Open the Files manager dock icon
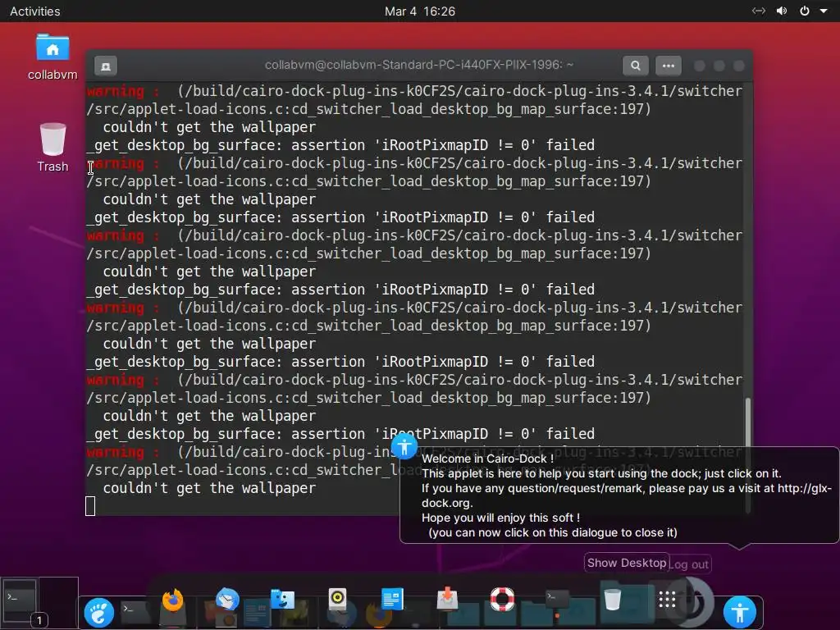 282,599
